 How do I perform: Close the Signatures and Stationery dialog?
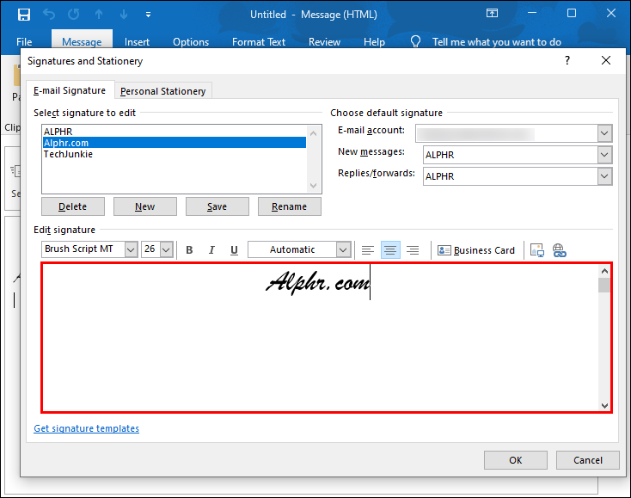point(606,60)
